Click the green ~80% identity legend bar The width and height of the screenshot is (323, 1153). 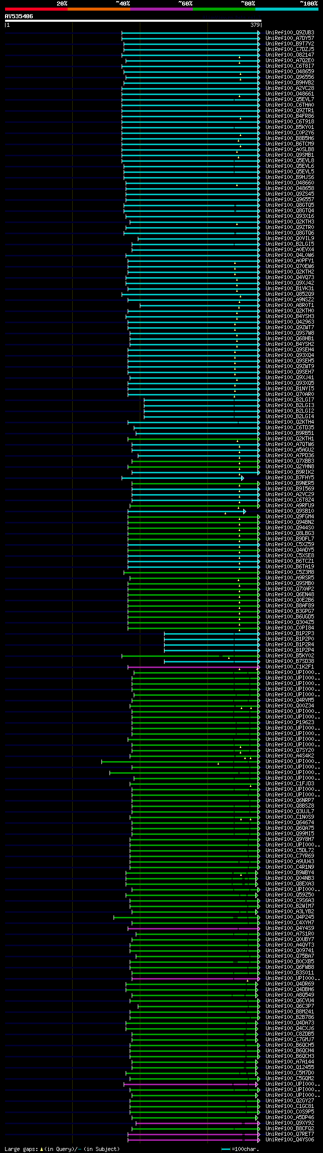[224, 9]
